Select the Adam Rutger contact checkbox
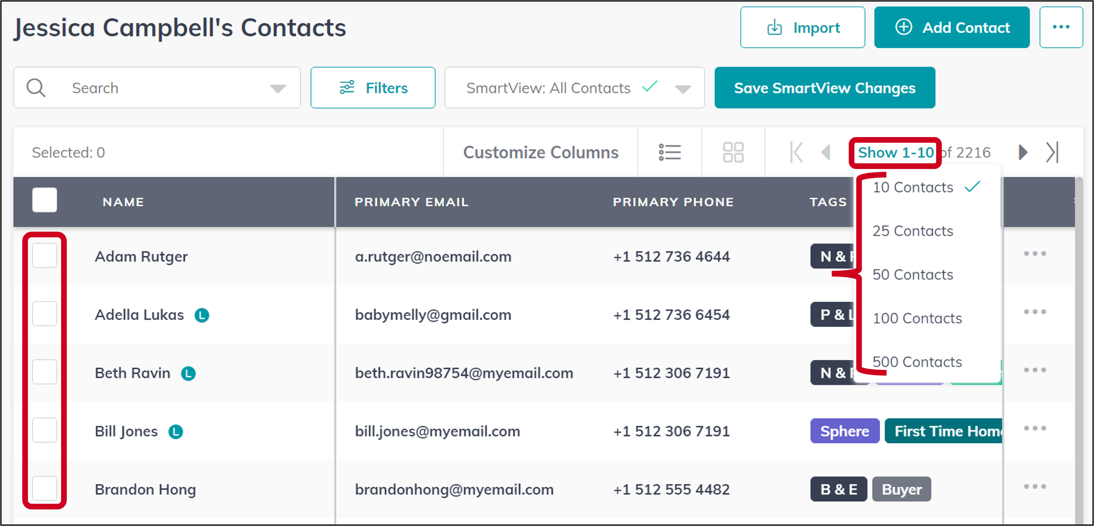This screenshot has width=1094, height=526. (x=45, y=256)
